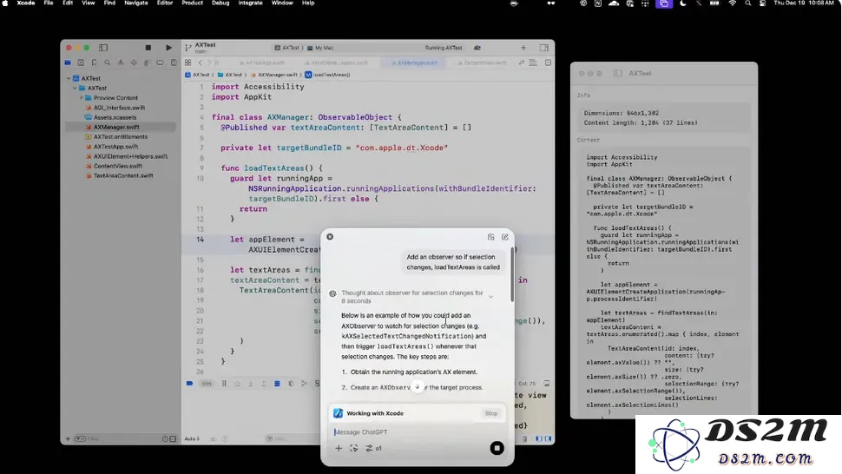Screen dimensions: 842x474
Task: Toggle Vim mode pill
Action: [207, 384]
